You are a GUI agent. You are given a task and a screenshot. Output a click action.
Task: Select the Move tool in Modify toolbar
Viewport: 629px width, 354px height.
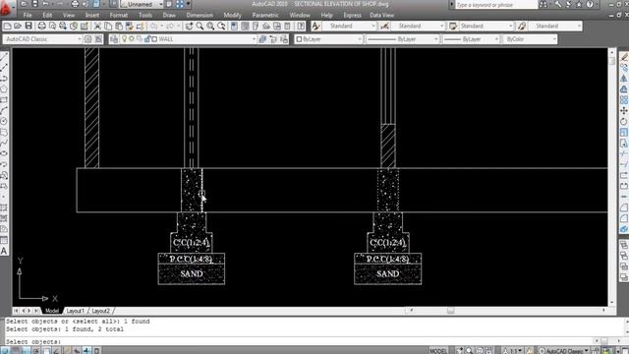pos(624,110)
